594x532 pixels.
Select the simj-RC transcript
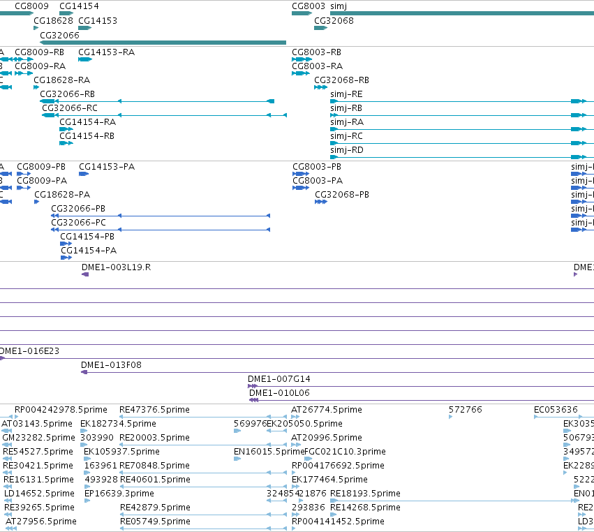point(346,135)
